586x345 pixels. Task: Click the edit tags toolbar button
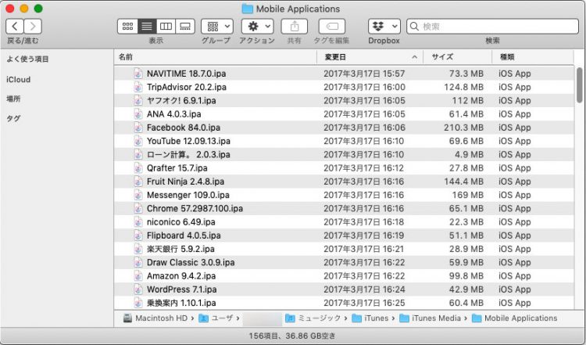(x=332, y=27)
